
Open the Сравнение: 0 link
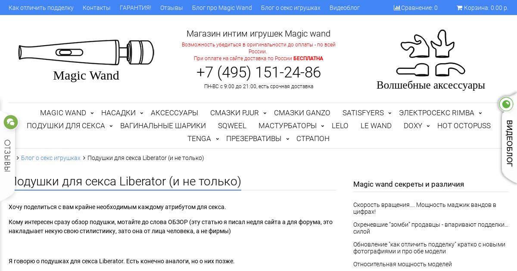pyautogui.click(x=416, y=8)
